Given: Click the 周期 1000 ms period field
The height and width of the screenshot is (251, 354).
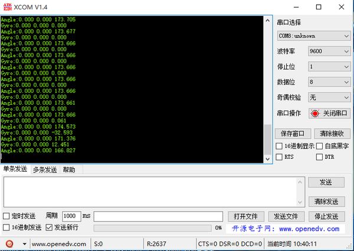Looking at the screenshot, I should click(71, 216).
